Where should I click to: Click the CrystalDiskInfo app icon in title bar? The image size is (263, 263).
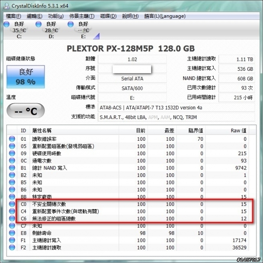click(7, 6)
